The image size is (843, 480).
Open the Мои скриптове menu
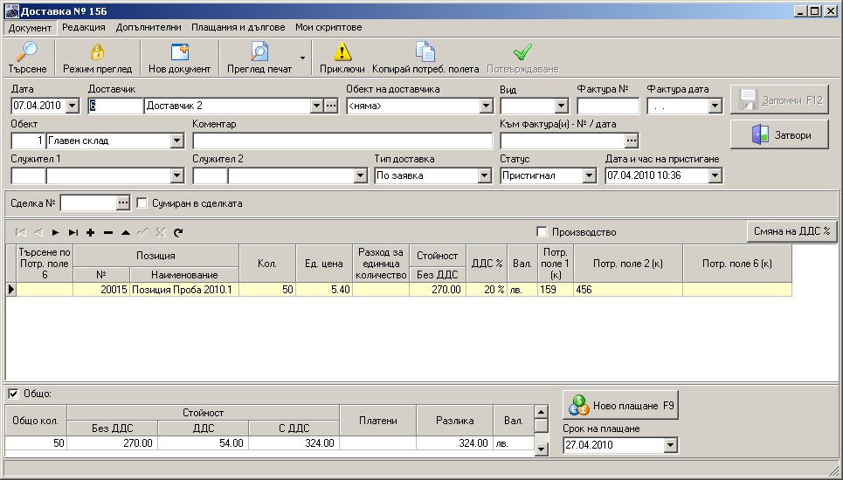328,27
